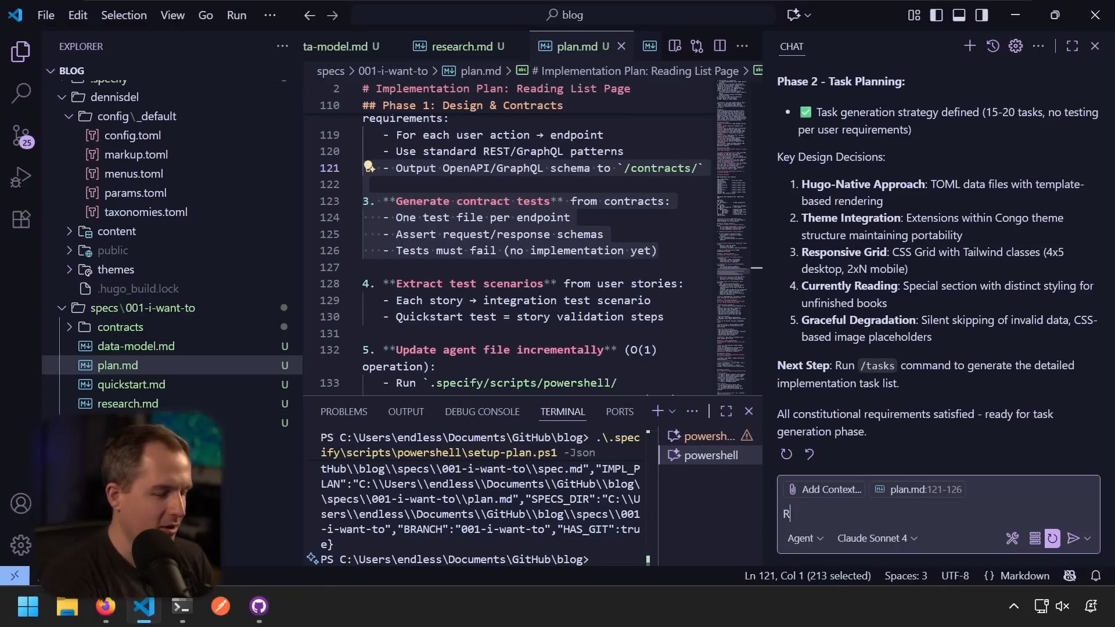Open the Agent mode dropdown
Viewport: 1115px width, 627px height.
point(805,538)
